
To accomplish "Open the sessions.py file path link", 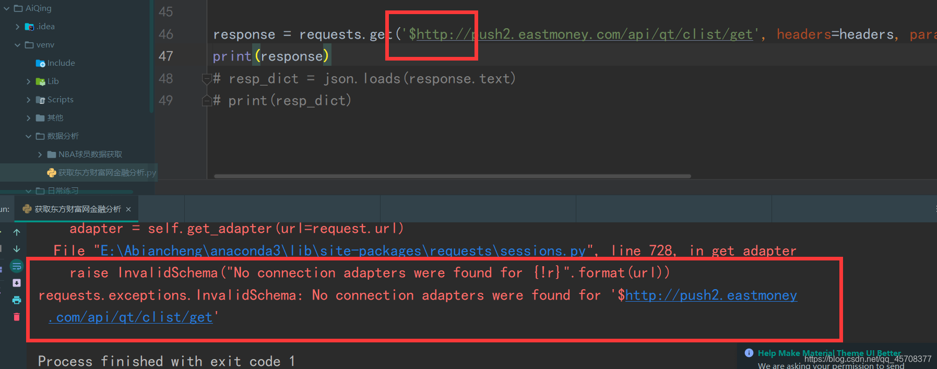I will coord(343,251).
